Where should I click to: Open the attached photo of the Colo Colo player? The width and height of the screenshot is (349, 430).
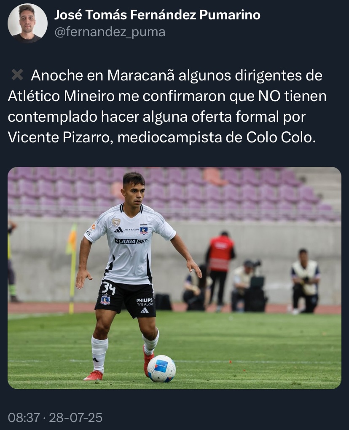(x=174, y=278)
